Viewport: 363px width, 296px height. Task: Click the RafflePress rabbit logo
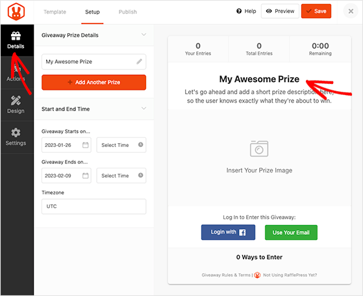(16, 12)
